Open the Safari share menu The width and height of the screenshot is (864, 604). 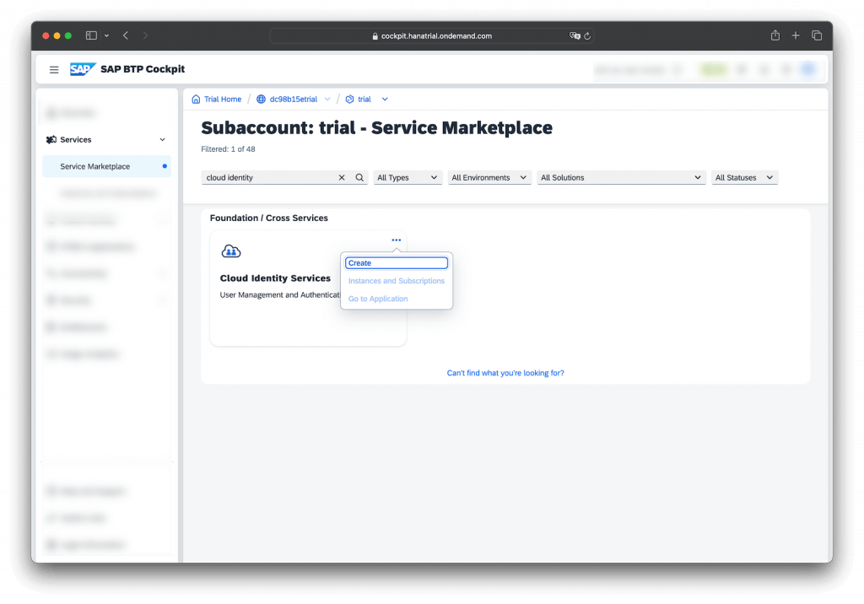pos(775,35)
